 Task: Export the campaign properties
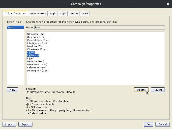(25, 124)
